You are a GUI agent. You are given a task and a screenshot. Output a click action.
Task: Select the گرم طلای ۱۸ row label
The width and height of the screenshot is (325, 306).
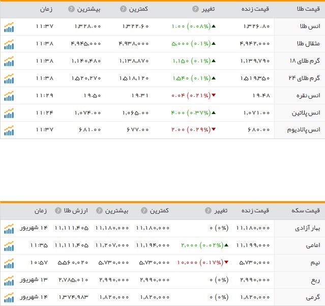click(x=305, y=61)
